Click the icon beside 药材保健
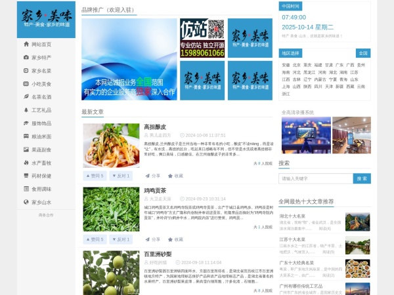Screen dimensions: 394x295 point(26,176)
